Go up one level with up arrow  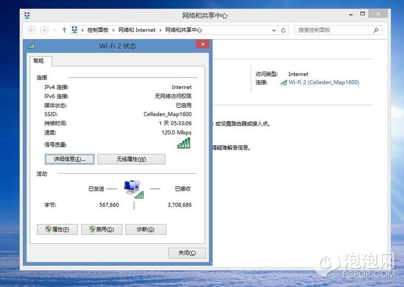pyautogui.click(x=64, y=30)
